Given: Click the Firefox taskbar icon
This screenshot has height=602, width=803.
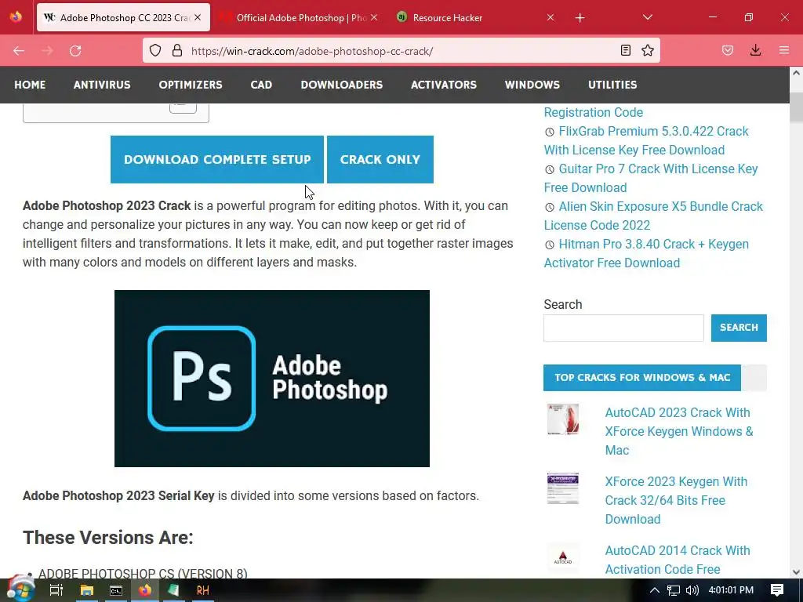Looking at the screenshot, I should [145, 590].
